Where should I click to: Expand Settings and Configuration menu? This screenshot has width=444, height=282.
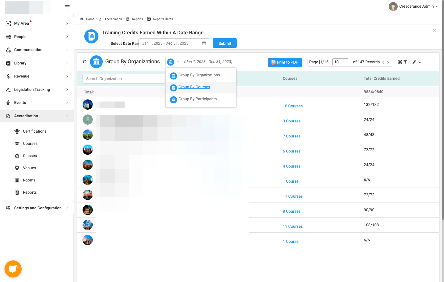37,208
